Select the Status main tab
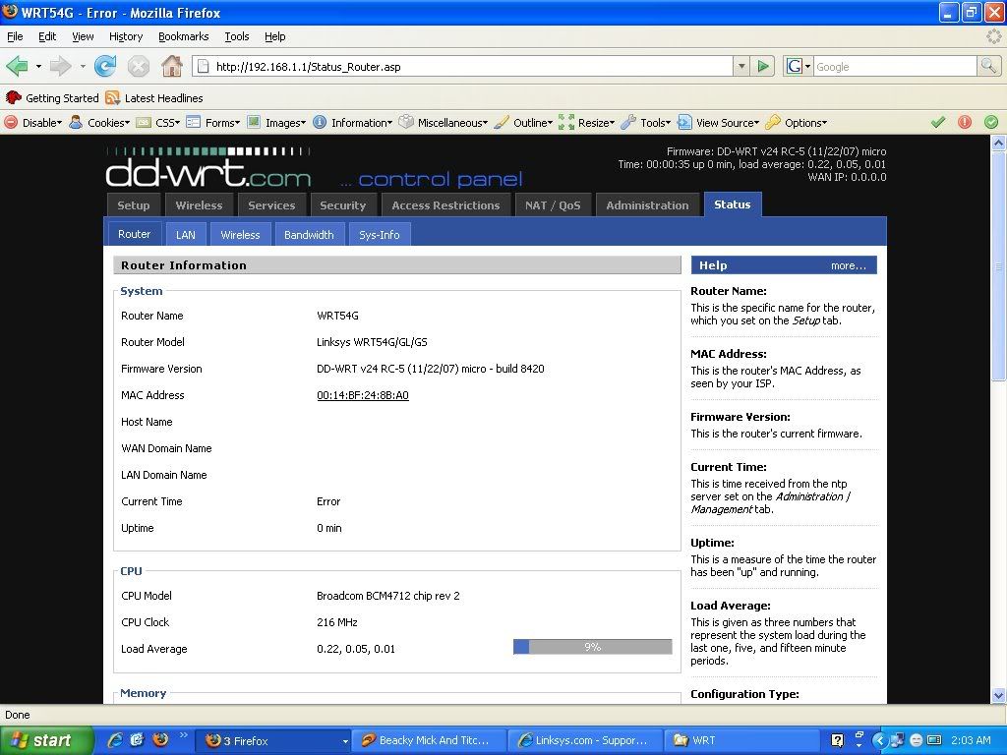Viewport: 1007px width, 755px height. 733,204
